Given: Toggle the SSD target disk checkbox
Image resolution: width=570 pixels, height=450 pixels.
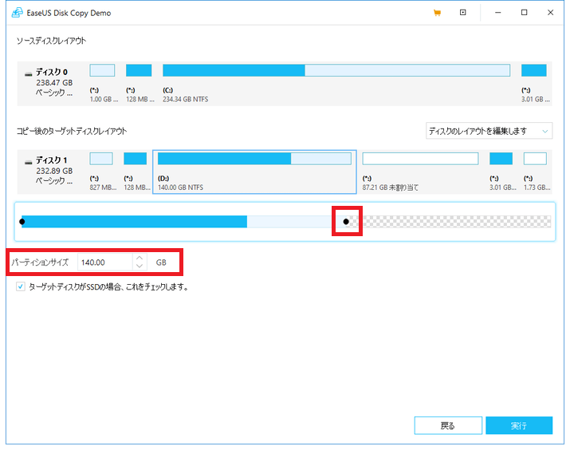Looking at the screenshot, I should click(21, 286).
